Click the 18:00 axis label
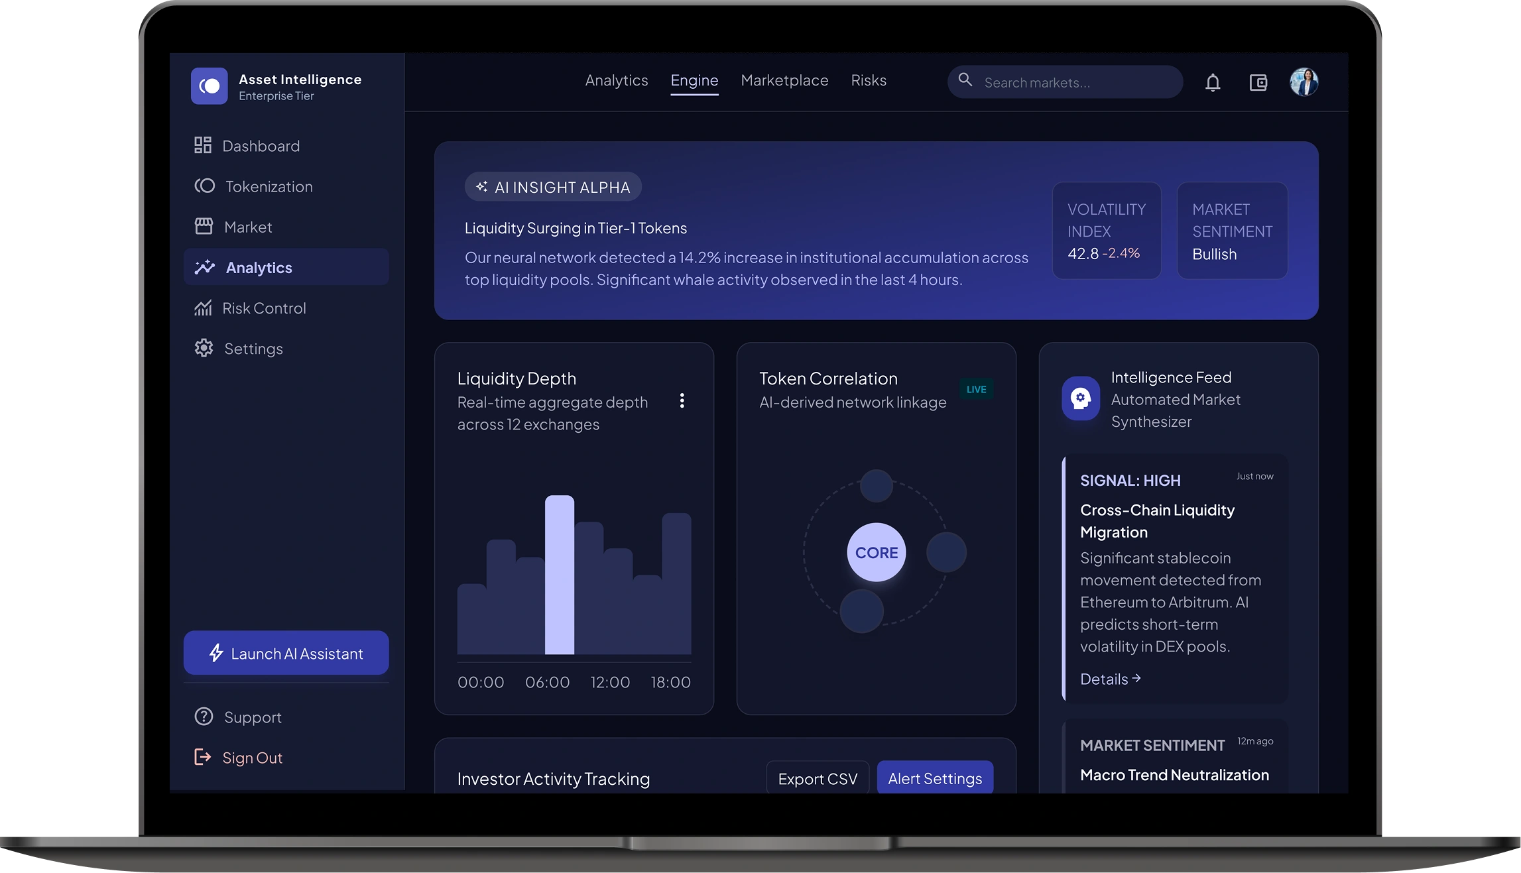 (x=670, y=682)
